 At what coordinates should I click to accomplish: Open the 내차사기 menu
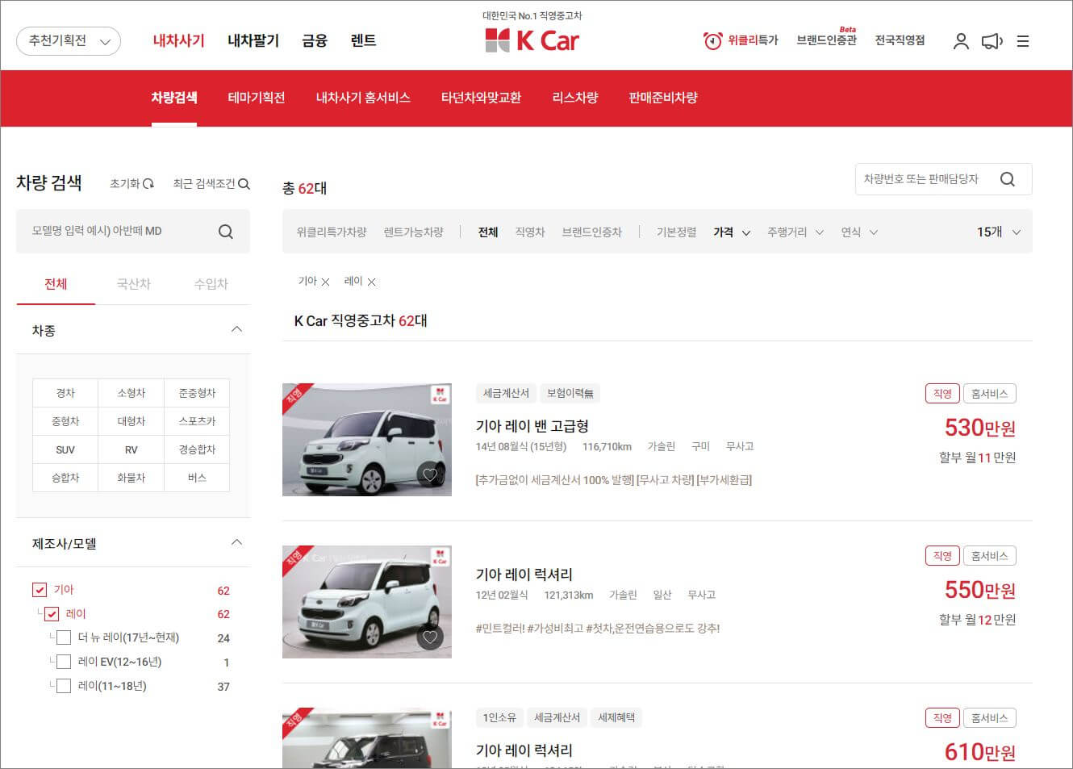click(x=179, y=40)
